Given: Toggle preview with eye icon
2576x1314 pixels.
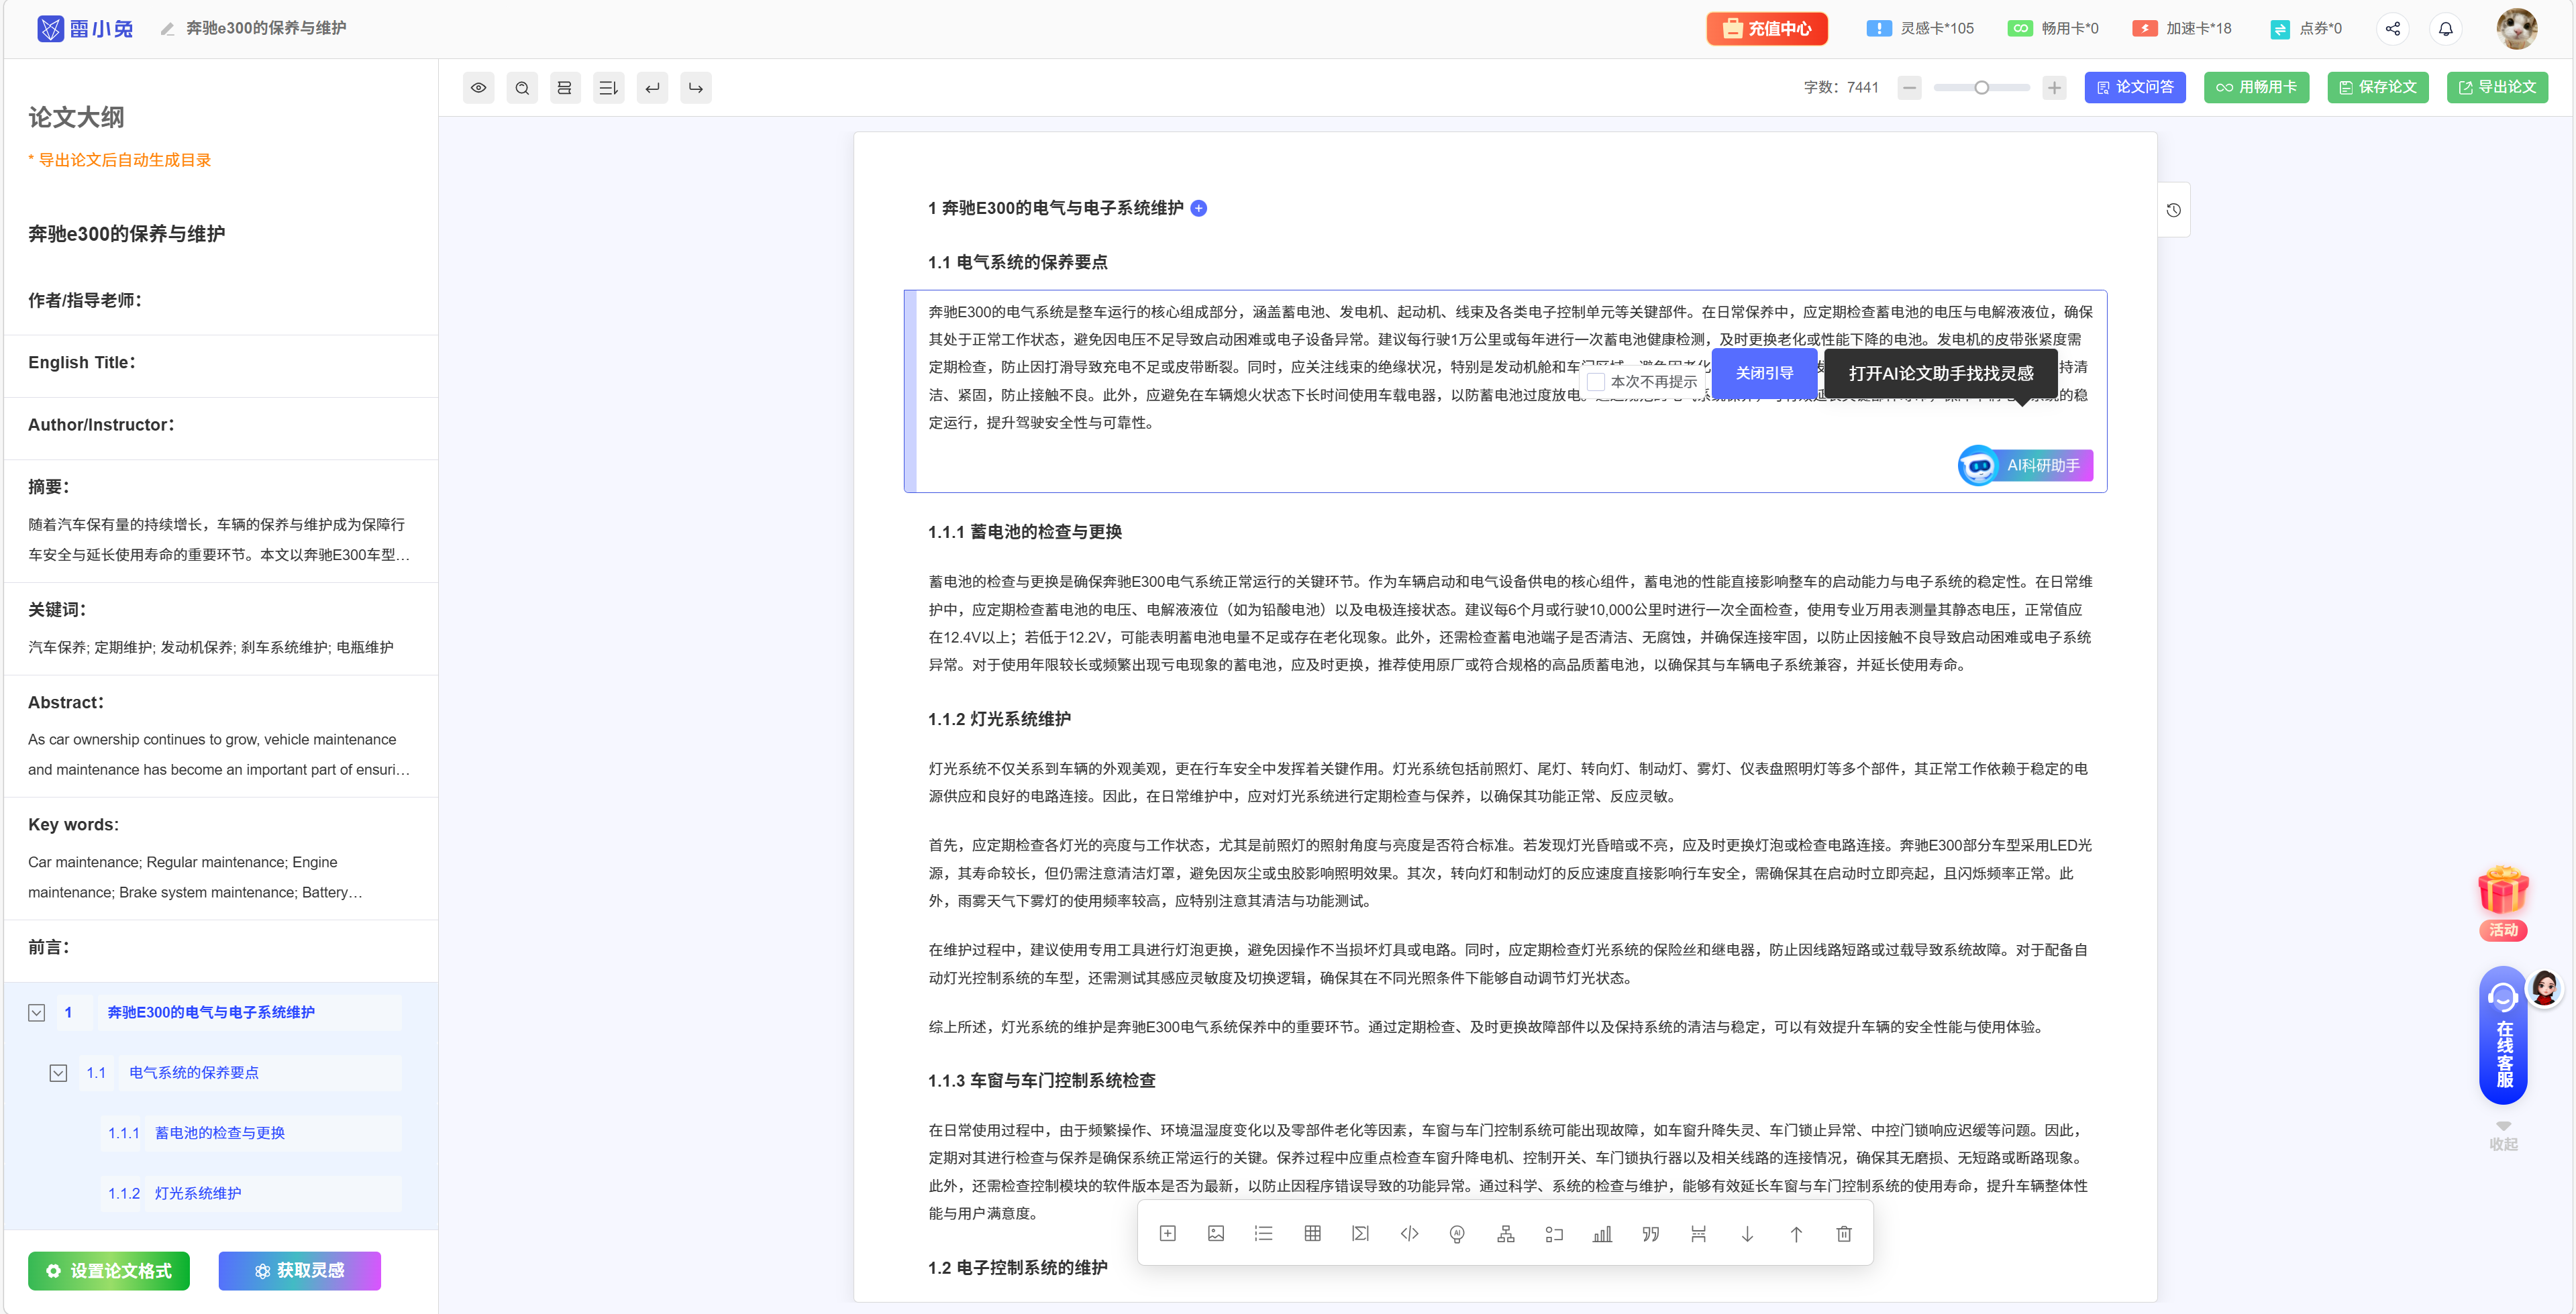Looking at the screenshot, I should click(479, 88).
